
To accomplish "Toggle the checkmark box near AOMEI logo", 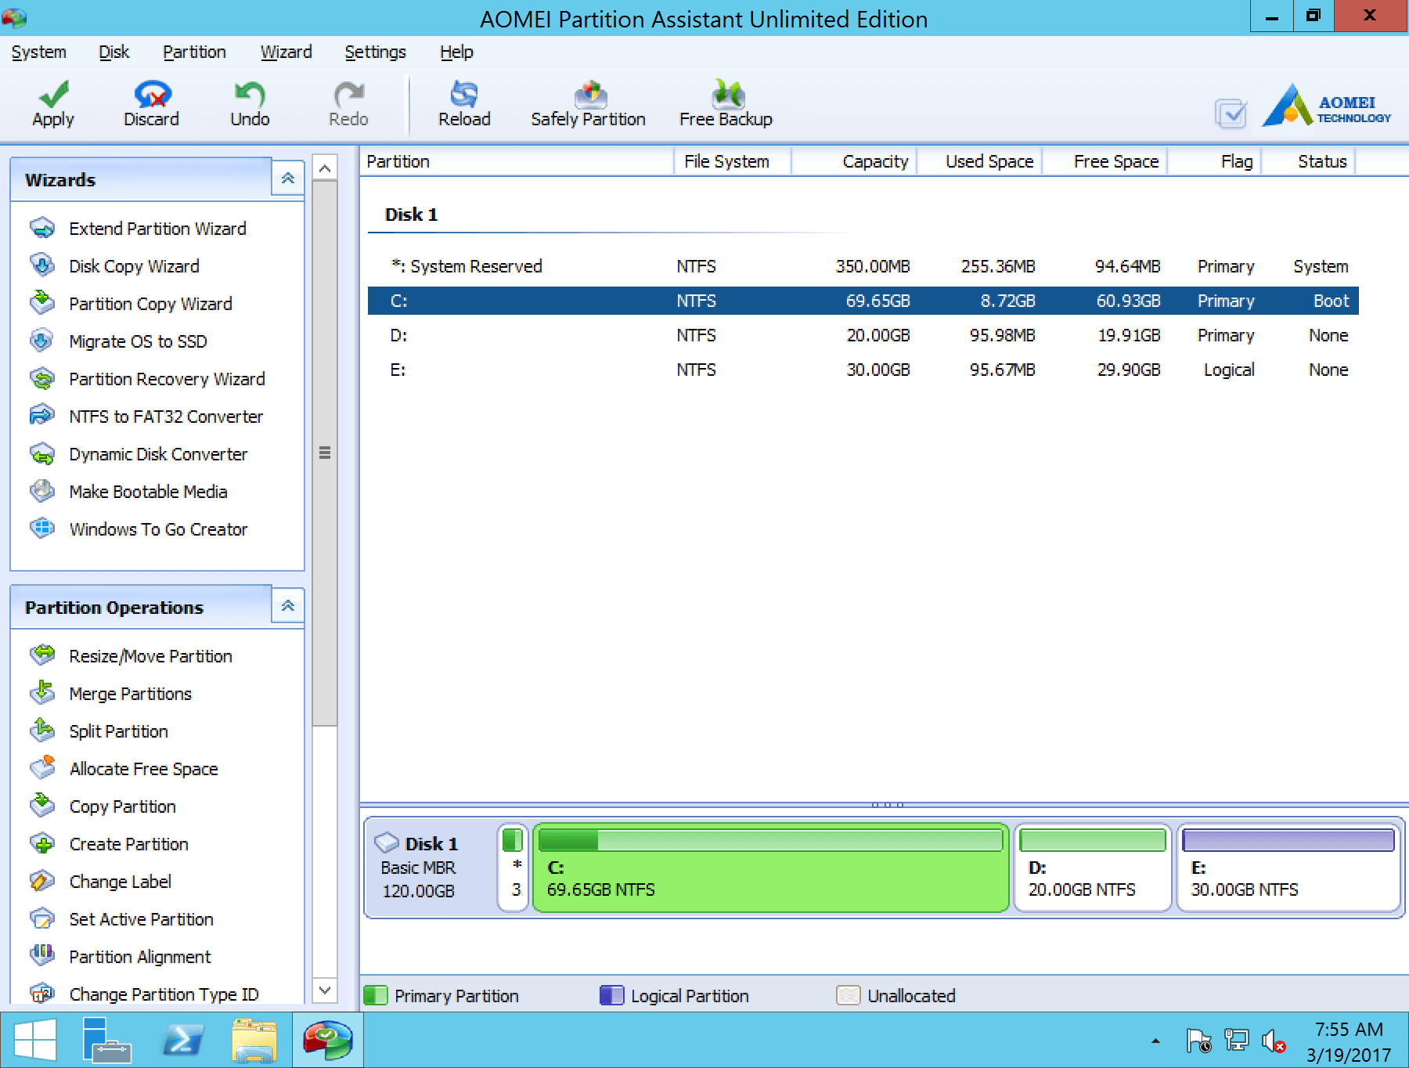I will point(1231,114).
